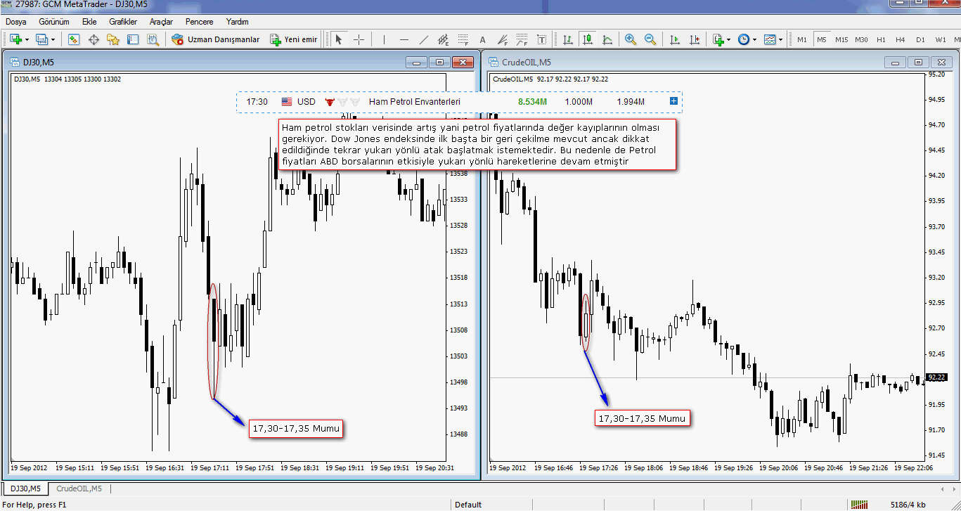Switch to the CrudeOIL,M5 bottom tab
The height and width of the screenshot is (511, 961).
tap(79, 489)
